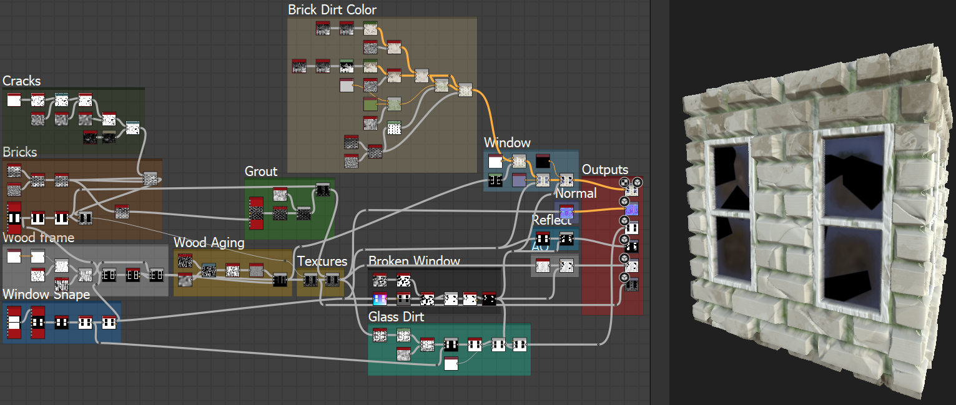This screenshot has width=956, height=405.
Task: Select the first node in Reflect frame
Action: [x=542, y=238]
